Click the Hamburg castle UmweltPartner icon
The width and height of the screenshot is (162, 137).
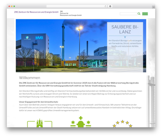click(x=40, y=123)
